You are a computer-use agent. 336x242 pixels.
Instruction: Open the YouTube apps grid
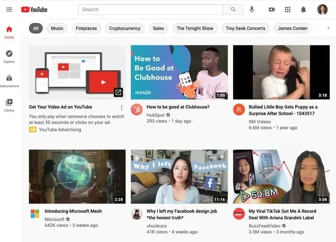click(x=288, y=9)
